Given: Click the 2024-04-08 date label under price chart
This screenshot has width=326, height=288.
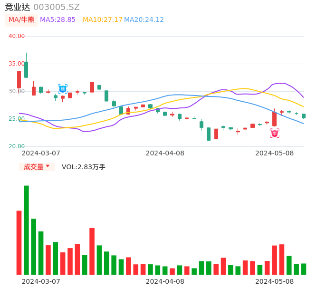Looking at the screenshot, I should [x=165, y=153].
